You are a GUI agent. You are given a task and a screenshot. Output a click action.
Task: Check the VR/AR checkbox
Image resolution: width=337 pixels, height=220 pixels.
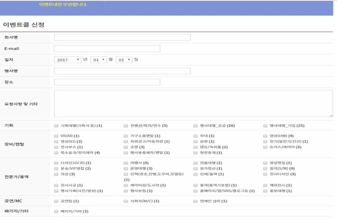click(x=56, y=136)
